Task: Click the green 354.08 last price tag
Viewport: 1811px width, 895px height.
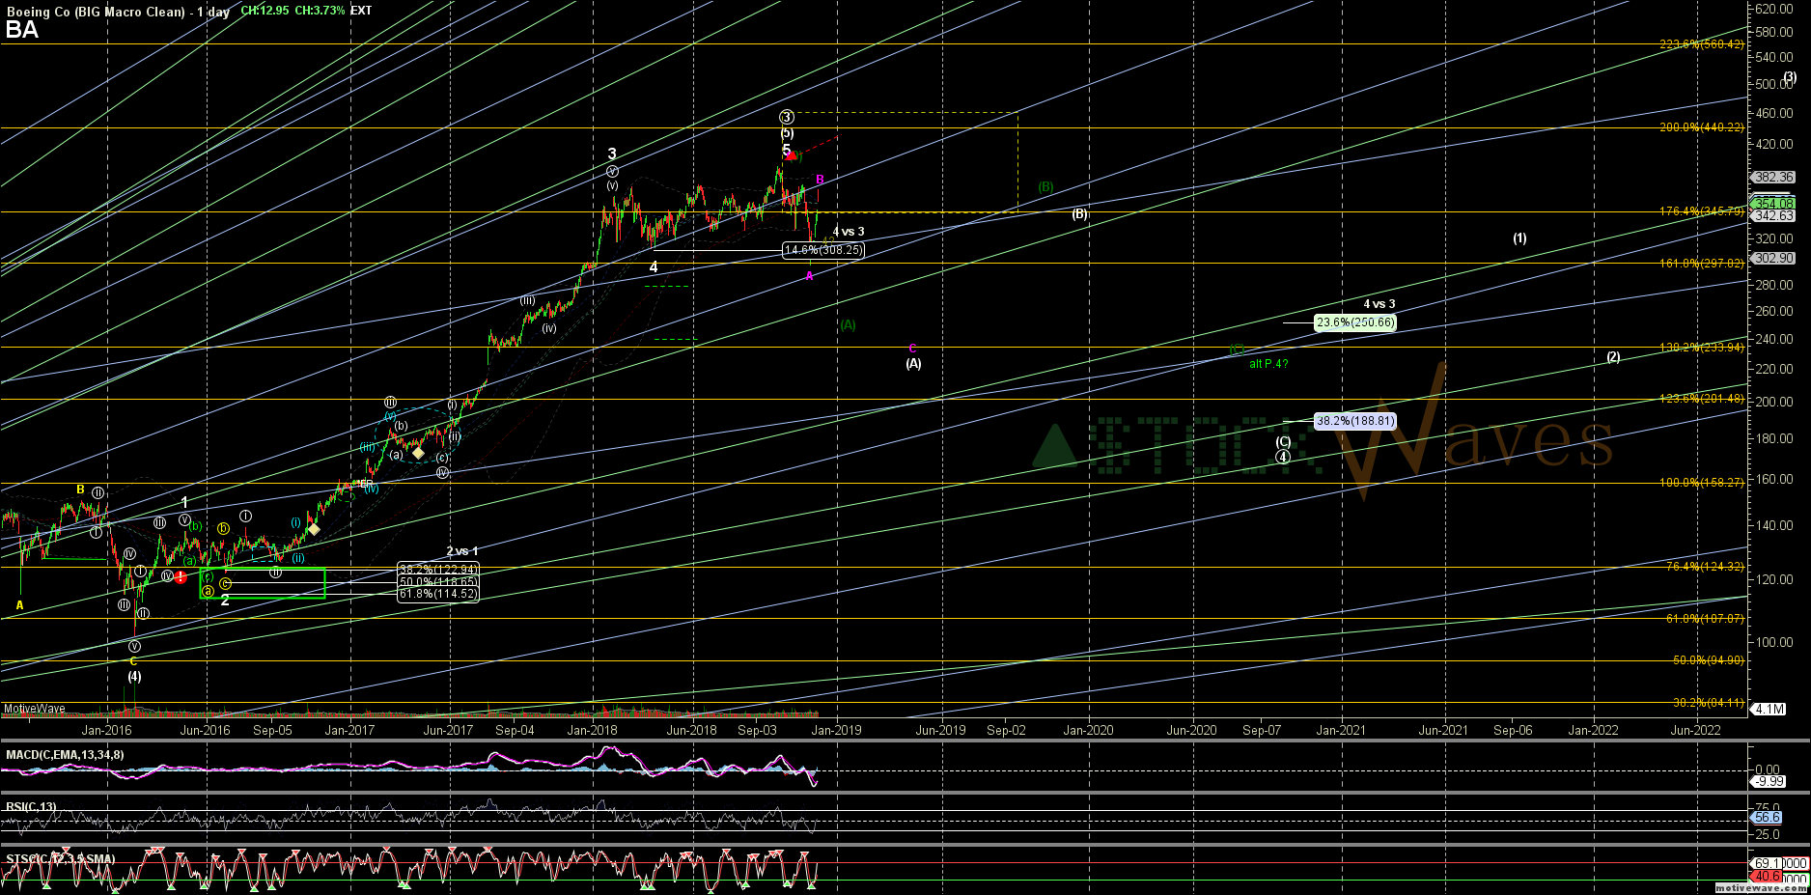Action: 1774,204
